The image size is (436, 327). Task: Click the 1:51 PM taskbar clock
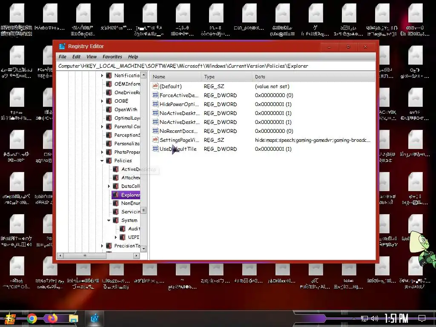(x=396, y=318)
